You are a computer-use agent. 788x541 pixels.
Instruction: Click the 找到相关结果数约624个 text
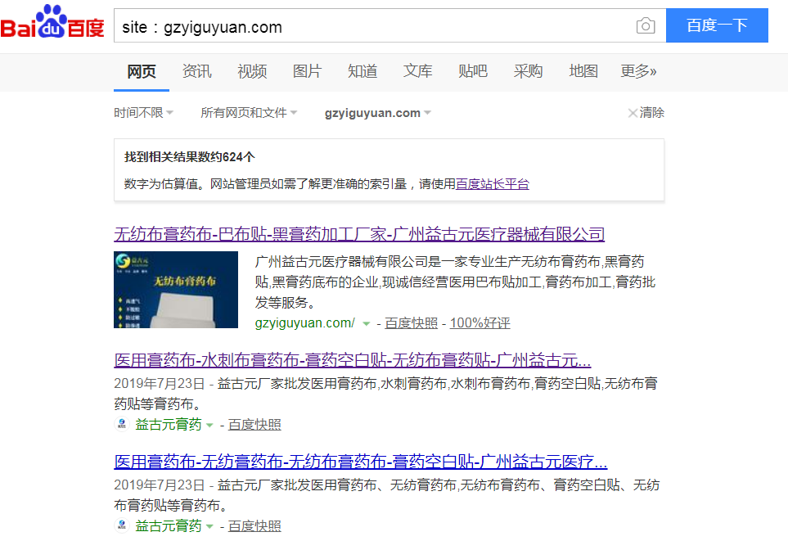pos(190,157)
